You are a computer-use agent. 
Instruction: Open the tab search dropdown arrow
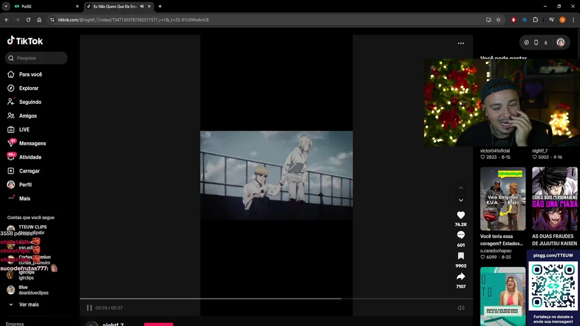(x=6, y=6)
